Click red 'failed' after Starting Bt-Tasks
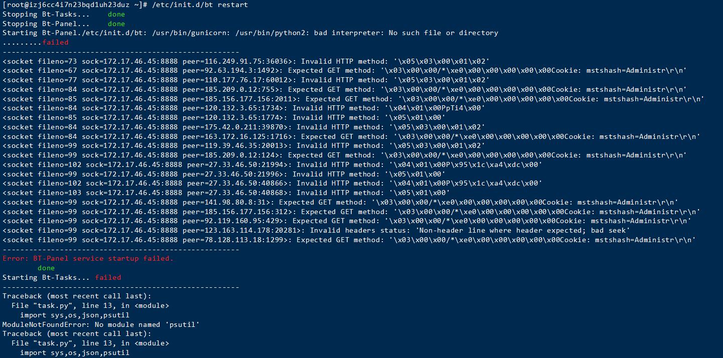 [x=108, y=278]
